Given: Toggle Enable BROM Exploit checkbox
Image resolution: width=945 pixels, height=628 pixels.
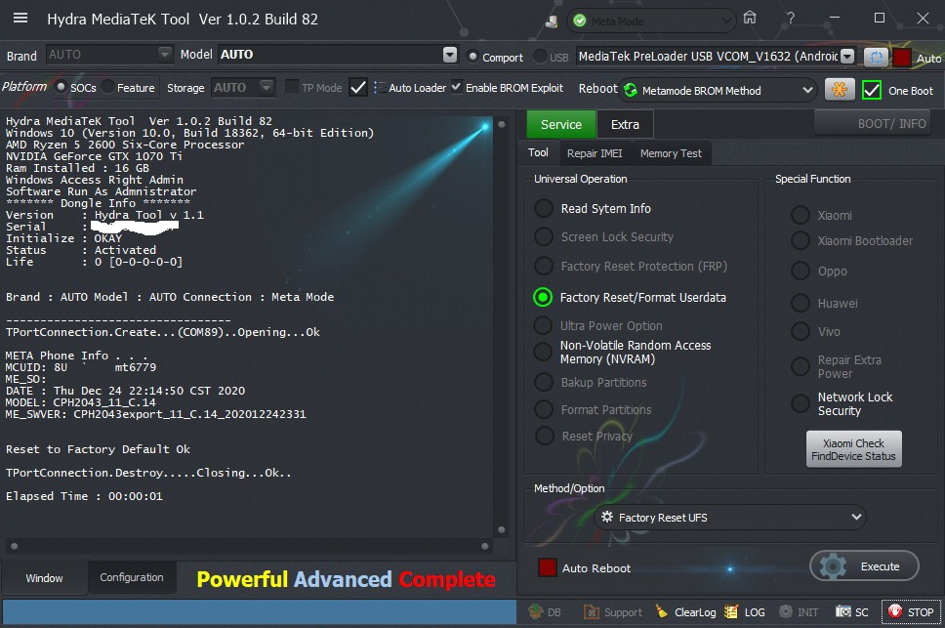Looking at the screenshot, I should pyautogui.click(x=456, y=87).
